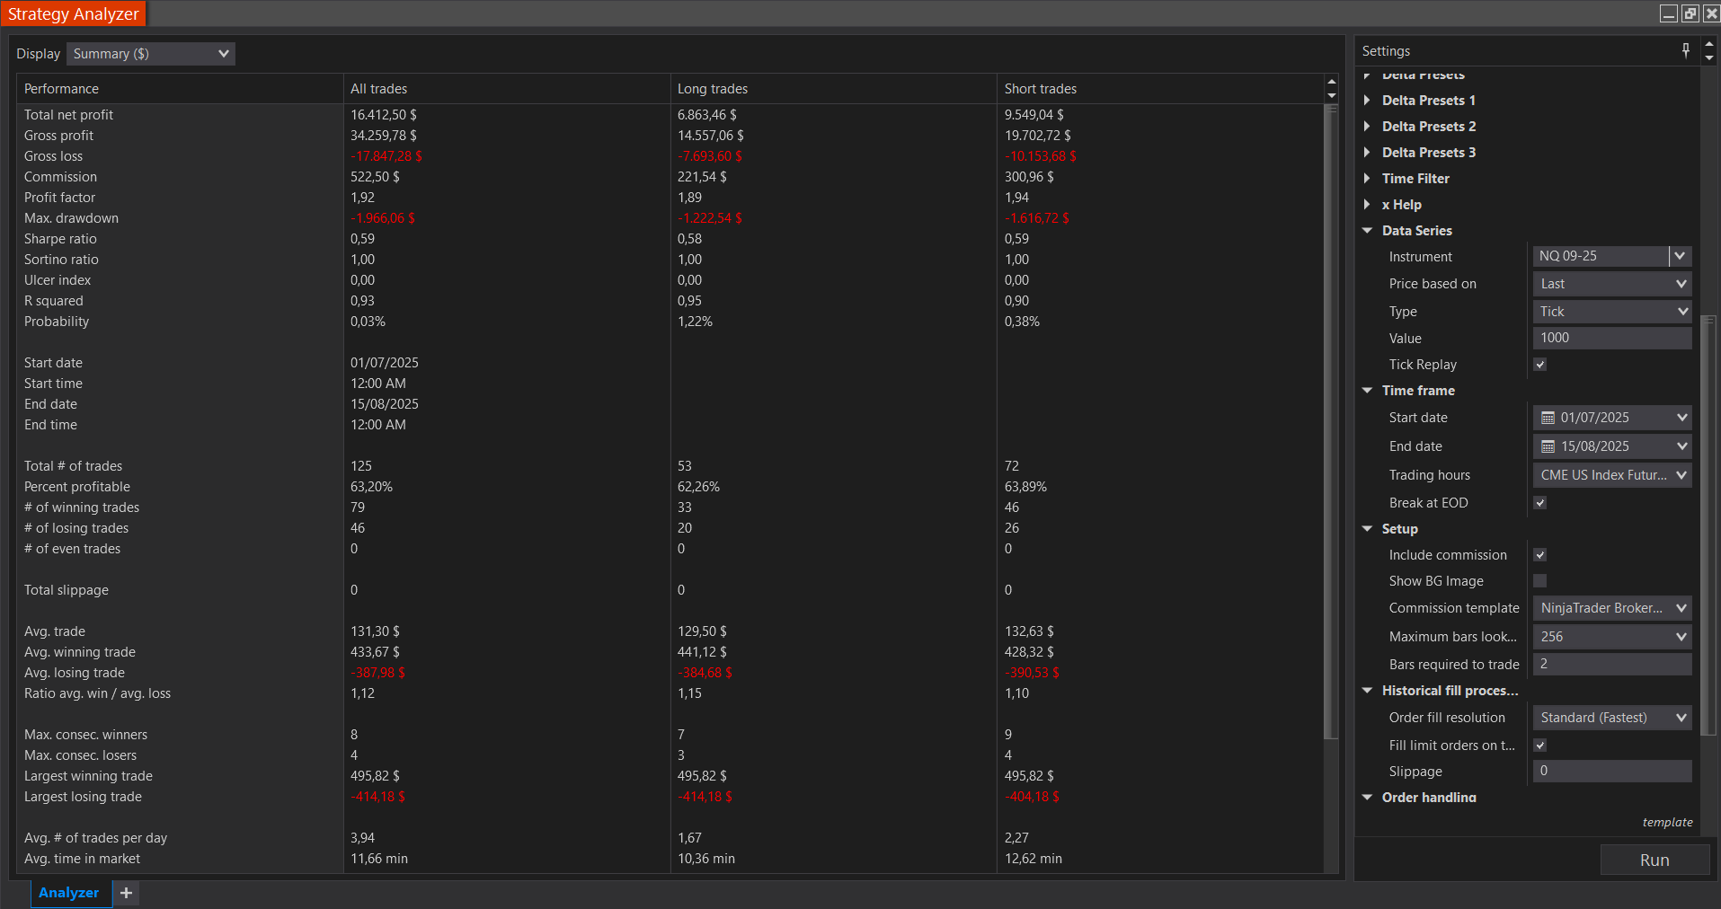Toggle Tick Replay checkbox

[1540, 365]
